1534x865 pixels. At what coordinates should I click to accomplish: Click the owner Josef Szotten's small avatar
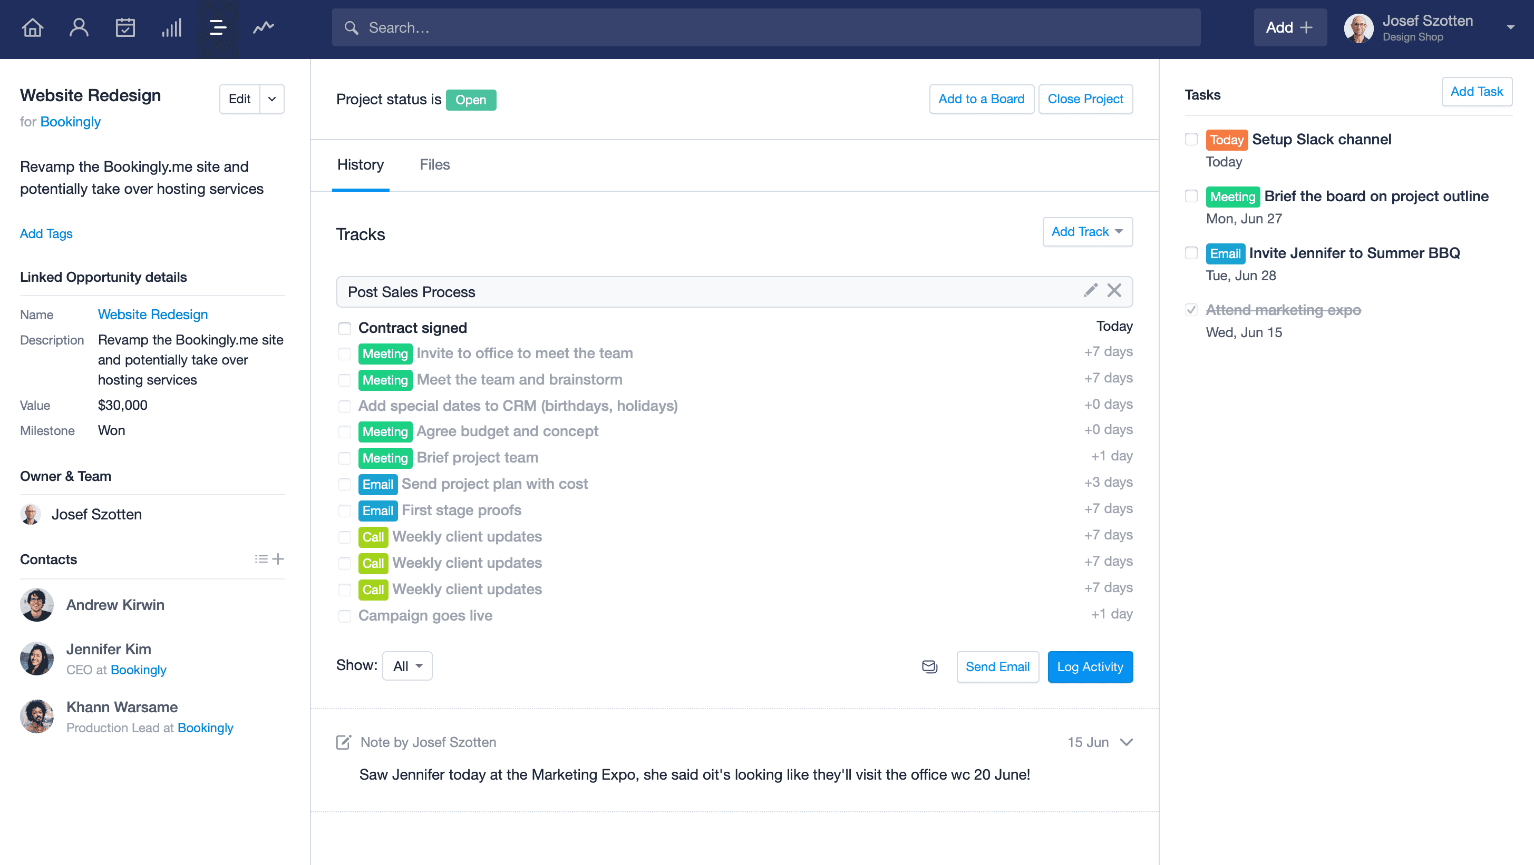31,514
